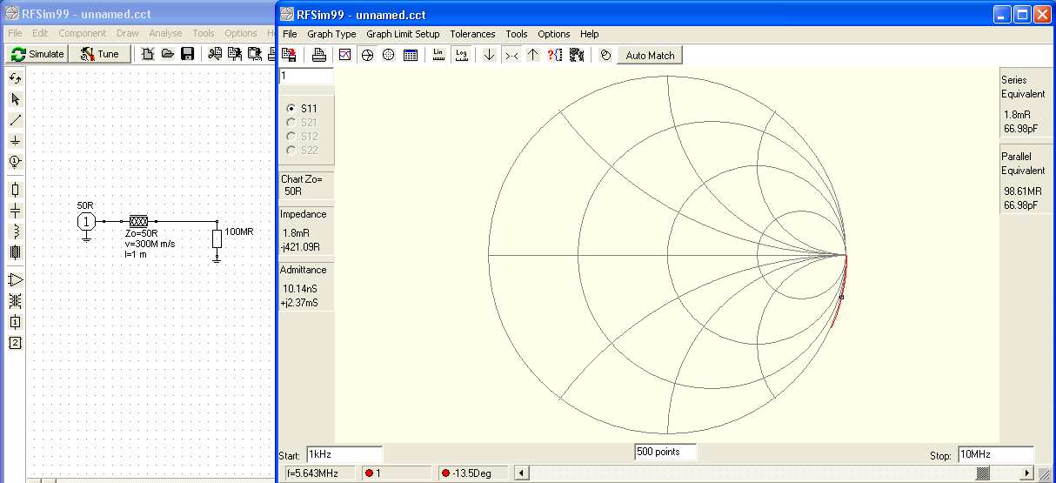Click the Stop frequency field showing 10MHz
1056x483 pixels.
[995, 454]
